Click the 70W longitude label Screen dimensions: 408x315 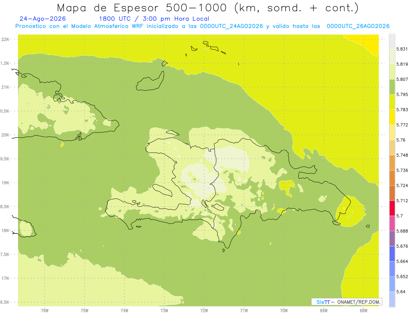click(x=284, y=310)
